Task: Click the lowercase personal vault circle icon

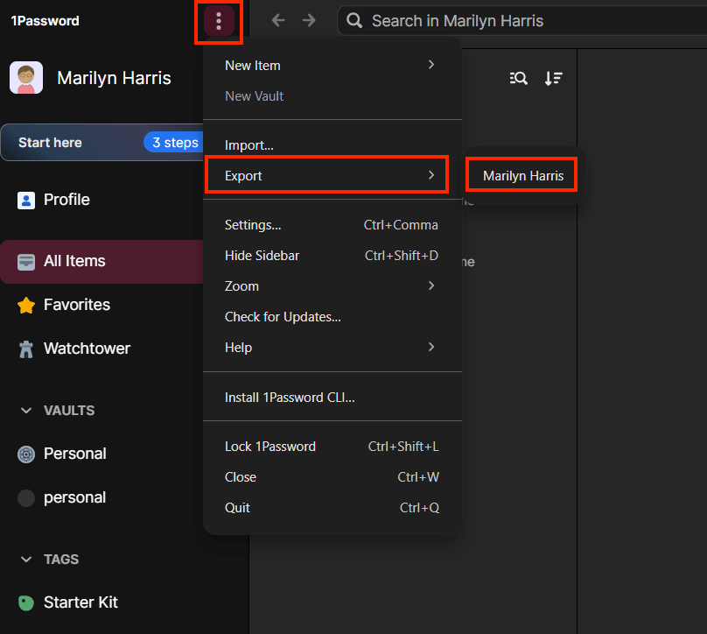Action: point(26,497)
